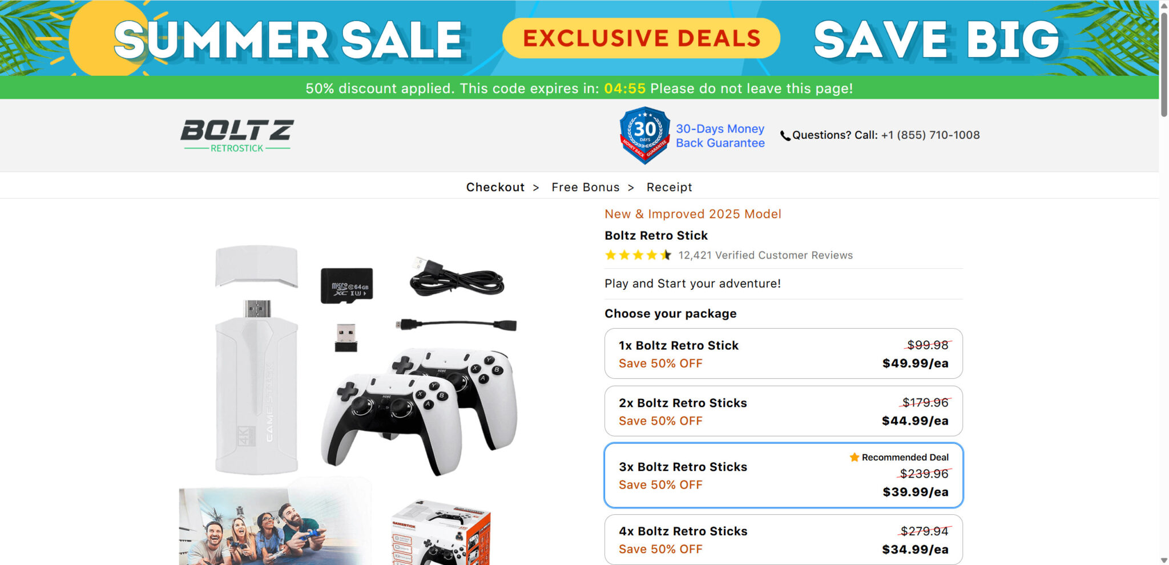Open the Free Bonus breadcrumb step

tap(584, 187)
